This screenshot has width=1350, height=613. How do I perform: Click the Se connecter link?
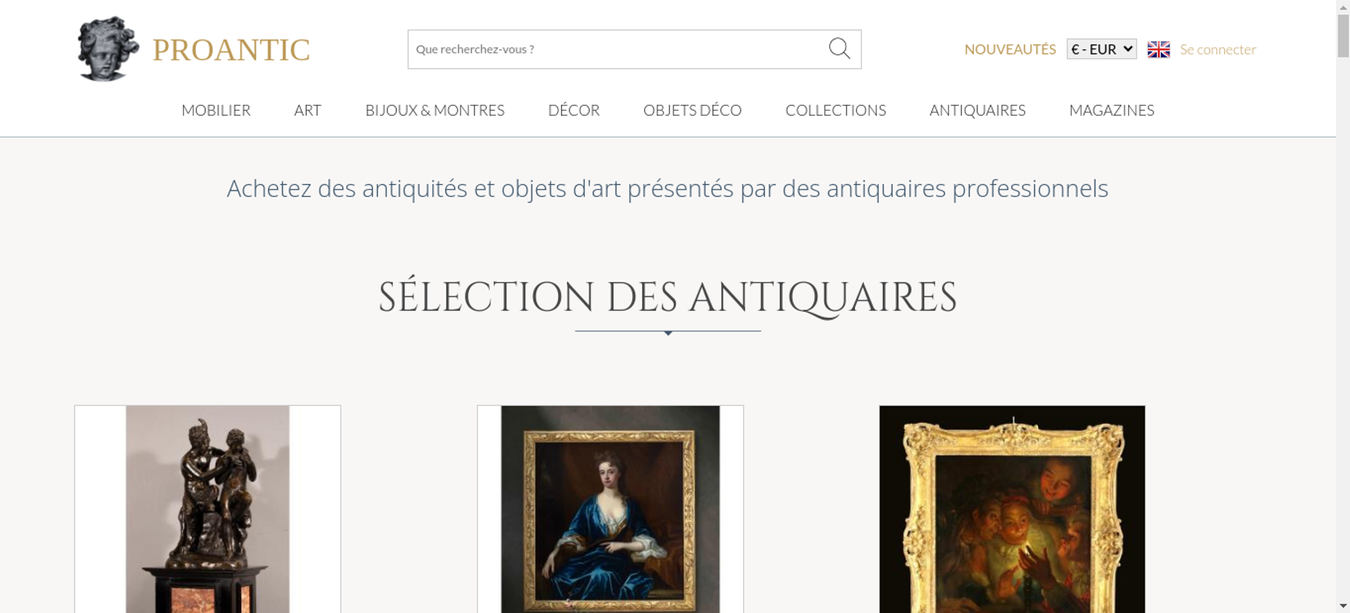[1218, 49]
